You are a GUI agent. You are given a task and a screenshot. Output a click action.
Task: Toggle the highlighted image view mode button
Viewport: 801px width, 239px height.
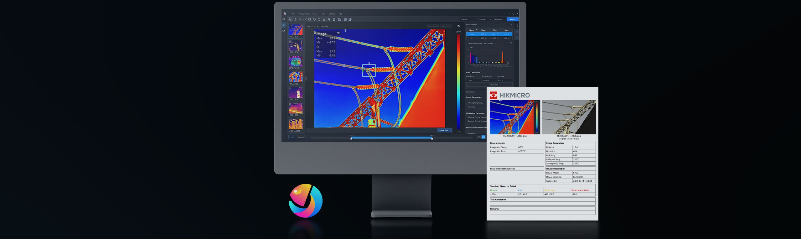click(x=483, y=137)
